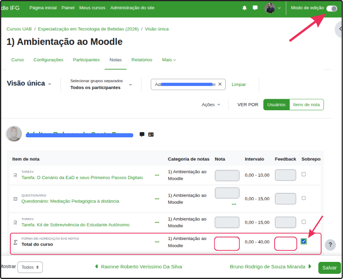
Task: Clear the search with the Limpar button
Action: (238, 84)
